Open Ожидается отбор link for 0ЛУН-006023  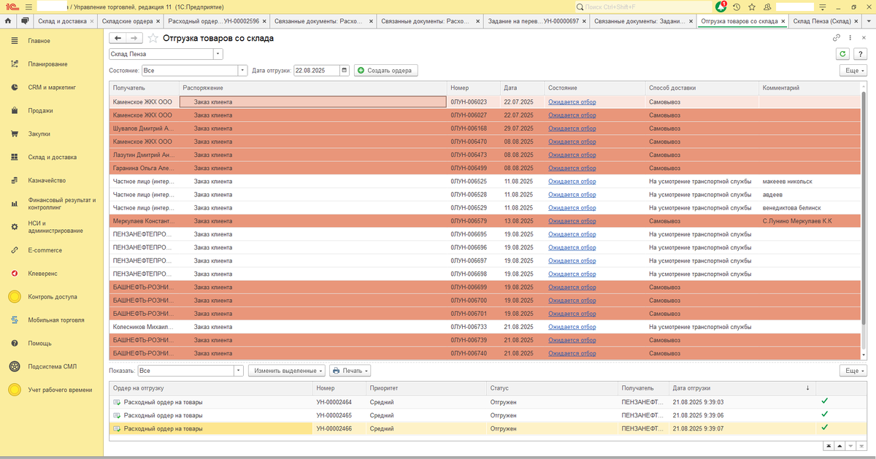tap(572, 102)
